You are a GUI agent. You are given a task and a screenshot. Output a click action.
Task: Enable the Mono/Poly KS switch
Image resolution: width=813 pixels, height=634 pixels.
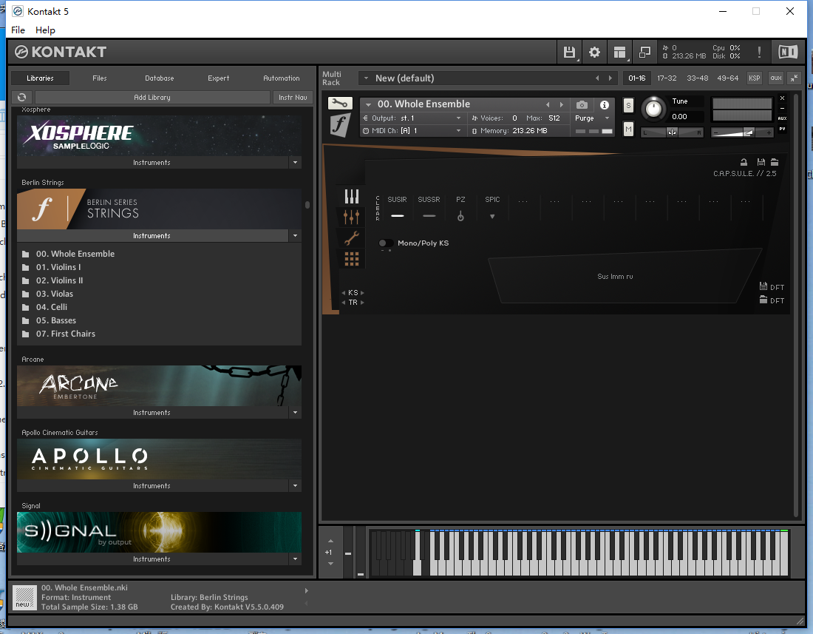coord(385,243)
